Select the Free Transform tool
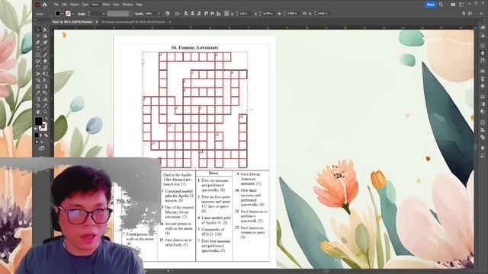 [45, 74]
